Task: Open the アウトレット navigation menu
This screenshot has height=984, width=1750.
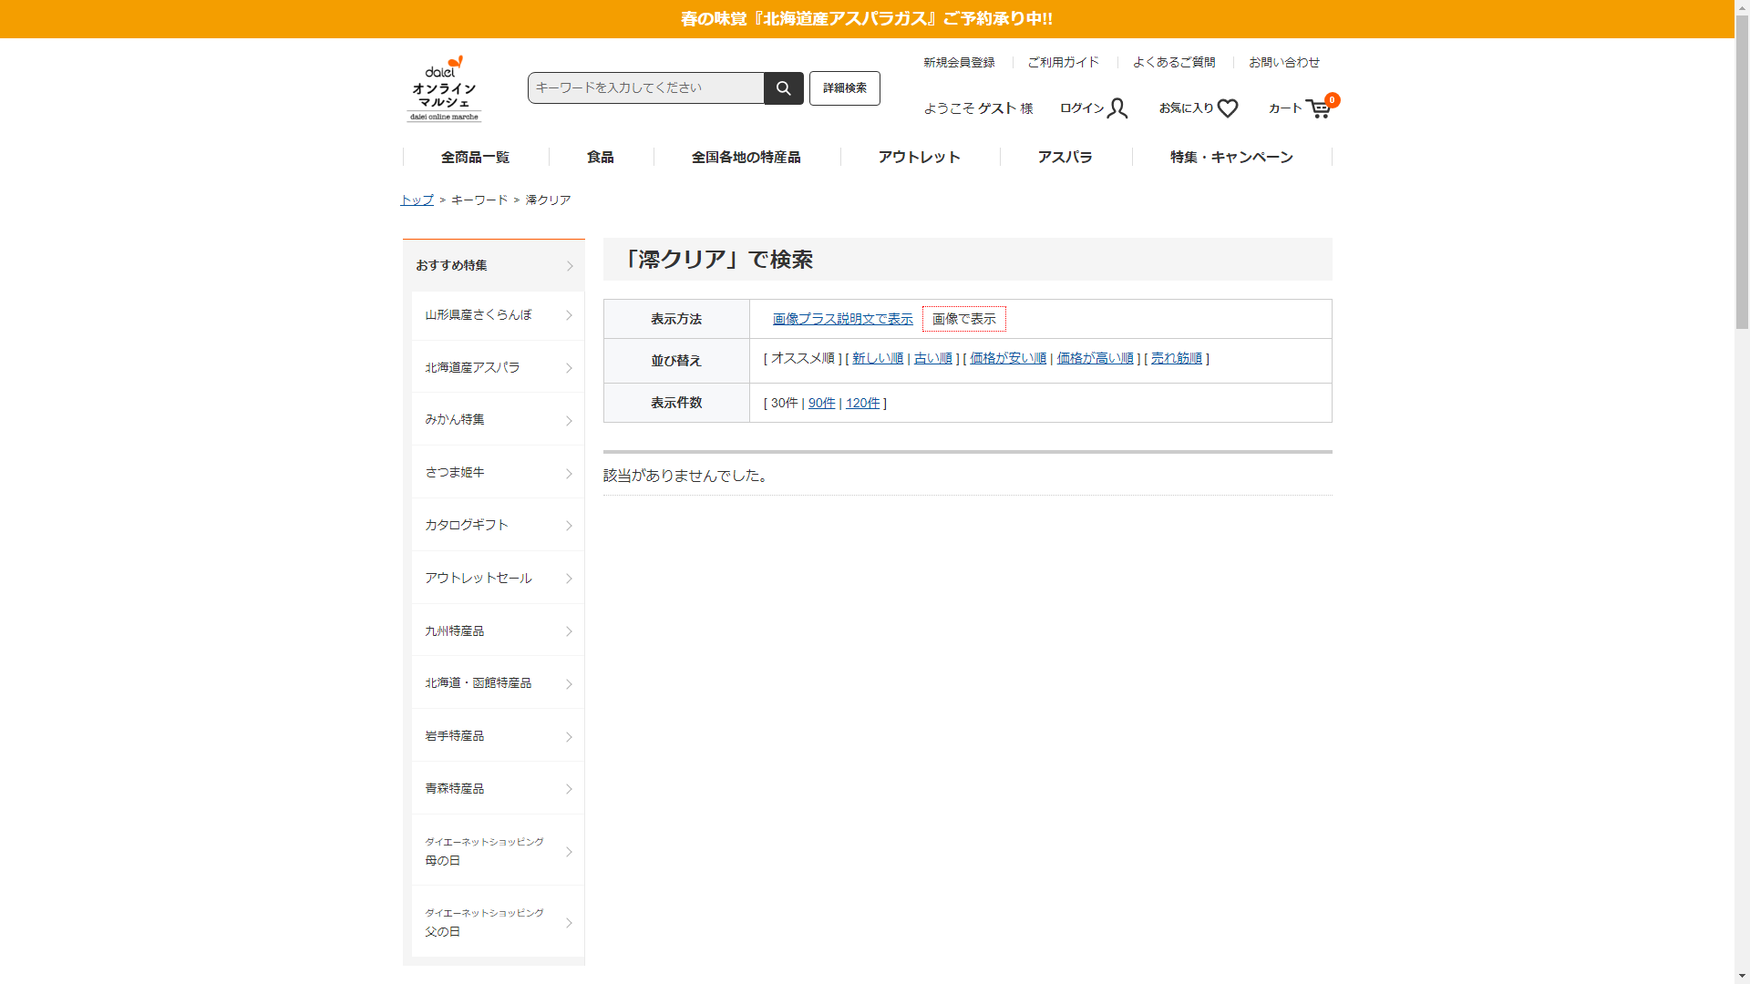Action: [919, 158]
